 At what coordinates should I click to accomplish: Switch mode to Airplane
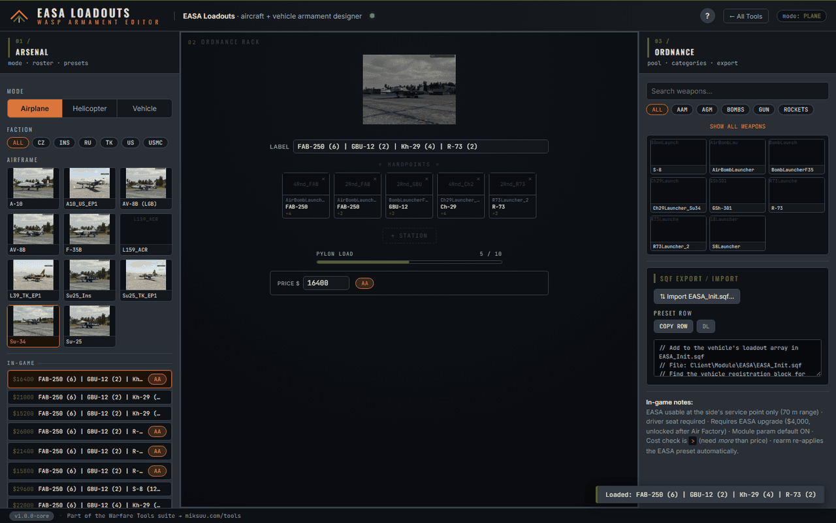[35, 109]
